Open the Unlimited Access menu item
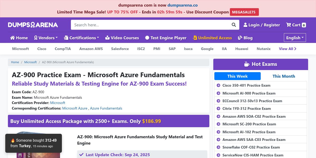 point(212,38)
